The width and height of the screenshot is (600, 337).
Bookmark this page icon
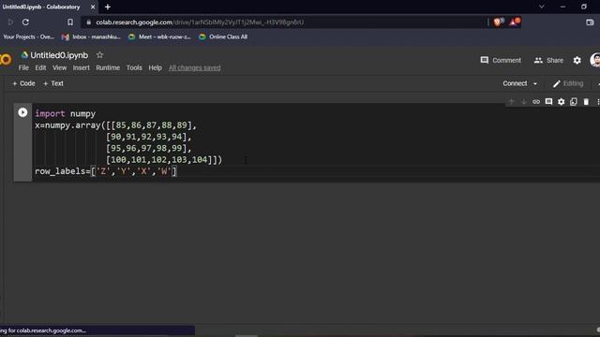[x=70, y=22]
